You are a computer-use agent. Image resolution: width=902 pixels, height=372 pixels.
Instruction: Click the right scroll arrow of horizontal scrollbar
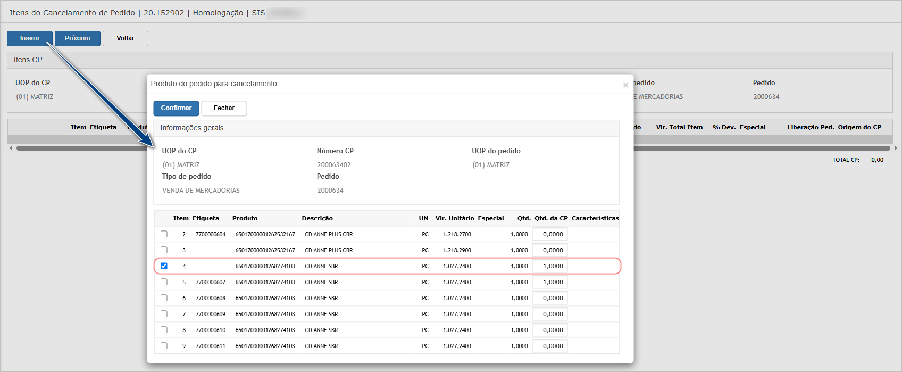[896, 148]
